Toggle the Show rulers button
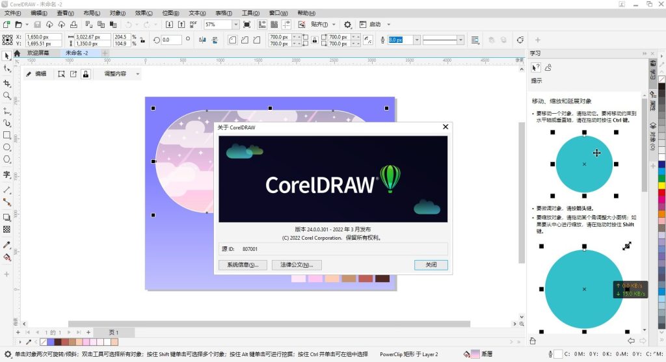Image resolution: width=666 pixels, height=362 pixels. [x=262, y=25]
